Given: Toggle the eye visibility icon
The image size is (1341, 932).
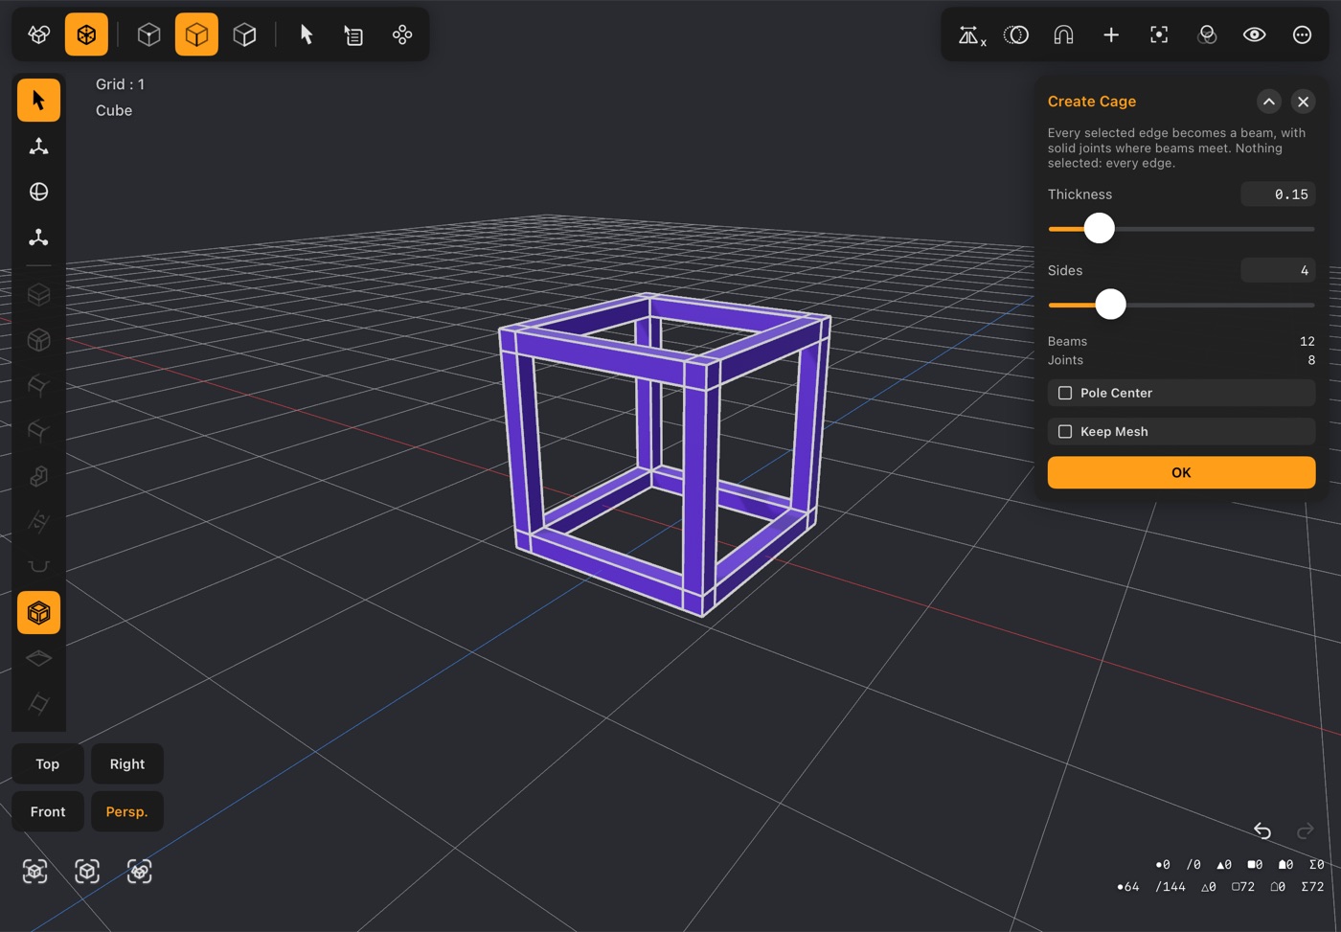Looking at the screenshot, I should (x=1255, y=34).
